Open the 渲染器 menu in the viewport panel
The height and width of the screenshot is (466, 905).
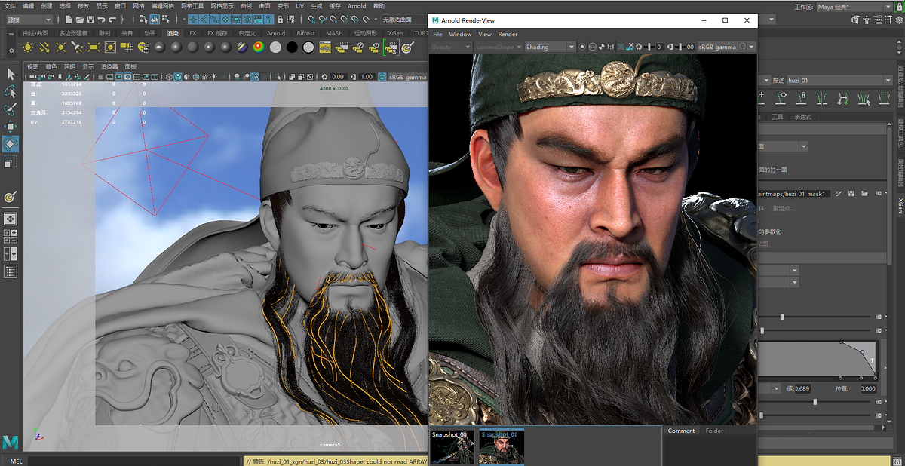(110, 66)
